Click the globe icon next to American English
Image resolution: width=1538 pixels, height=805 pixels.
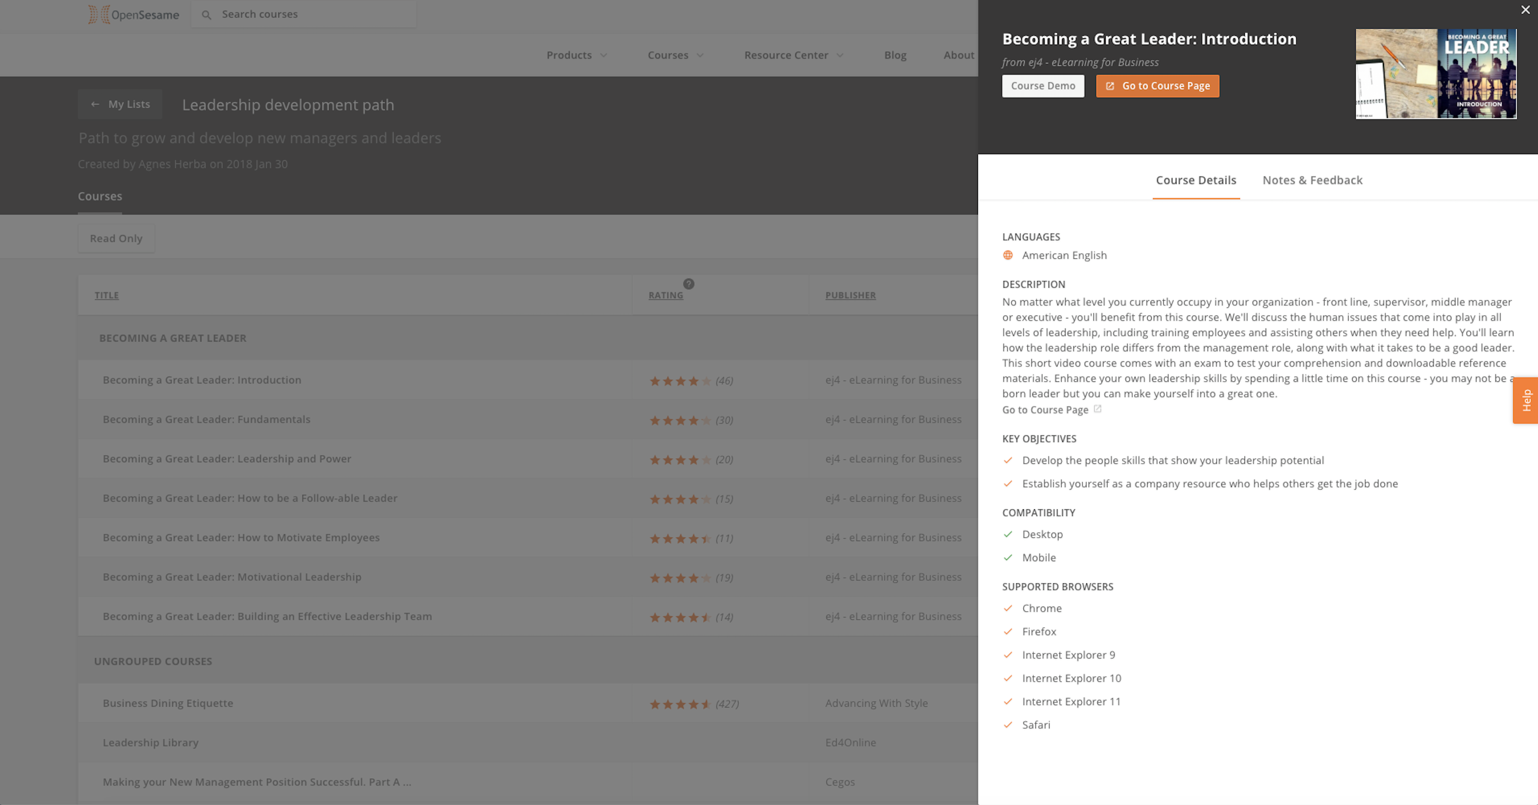(x=1008, y=255)
